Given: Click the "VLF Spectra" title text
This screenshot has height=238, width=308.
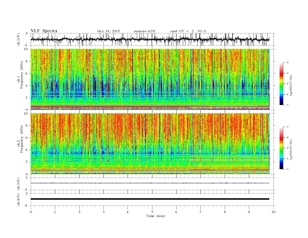Looking at the screenshot, I should [44, 31].
